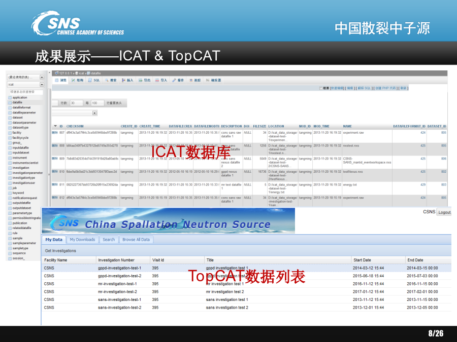Screen dimensions: 457x342
Task: Click the table name filter field
Action: 26,92
